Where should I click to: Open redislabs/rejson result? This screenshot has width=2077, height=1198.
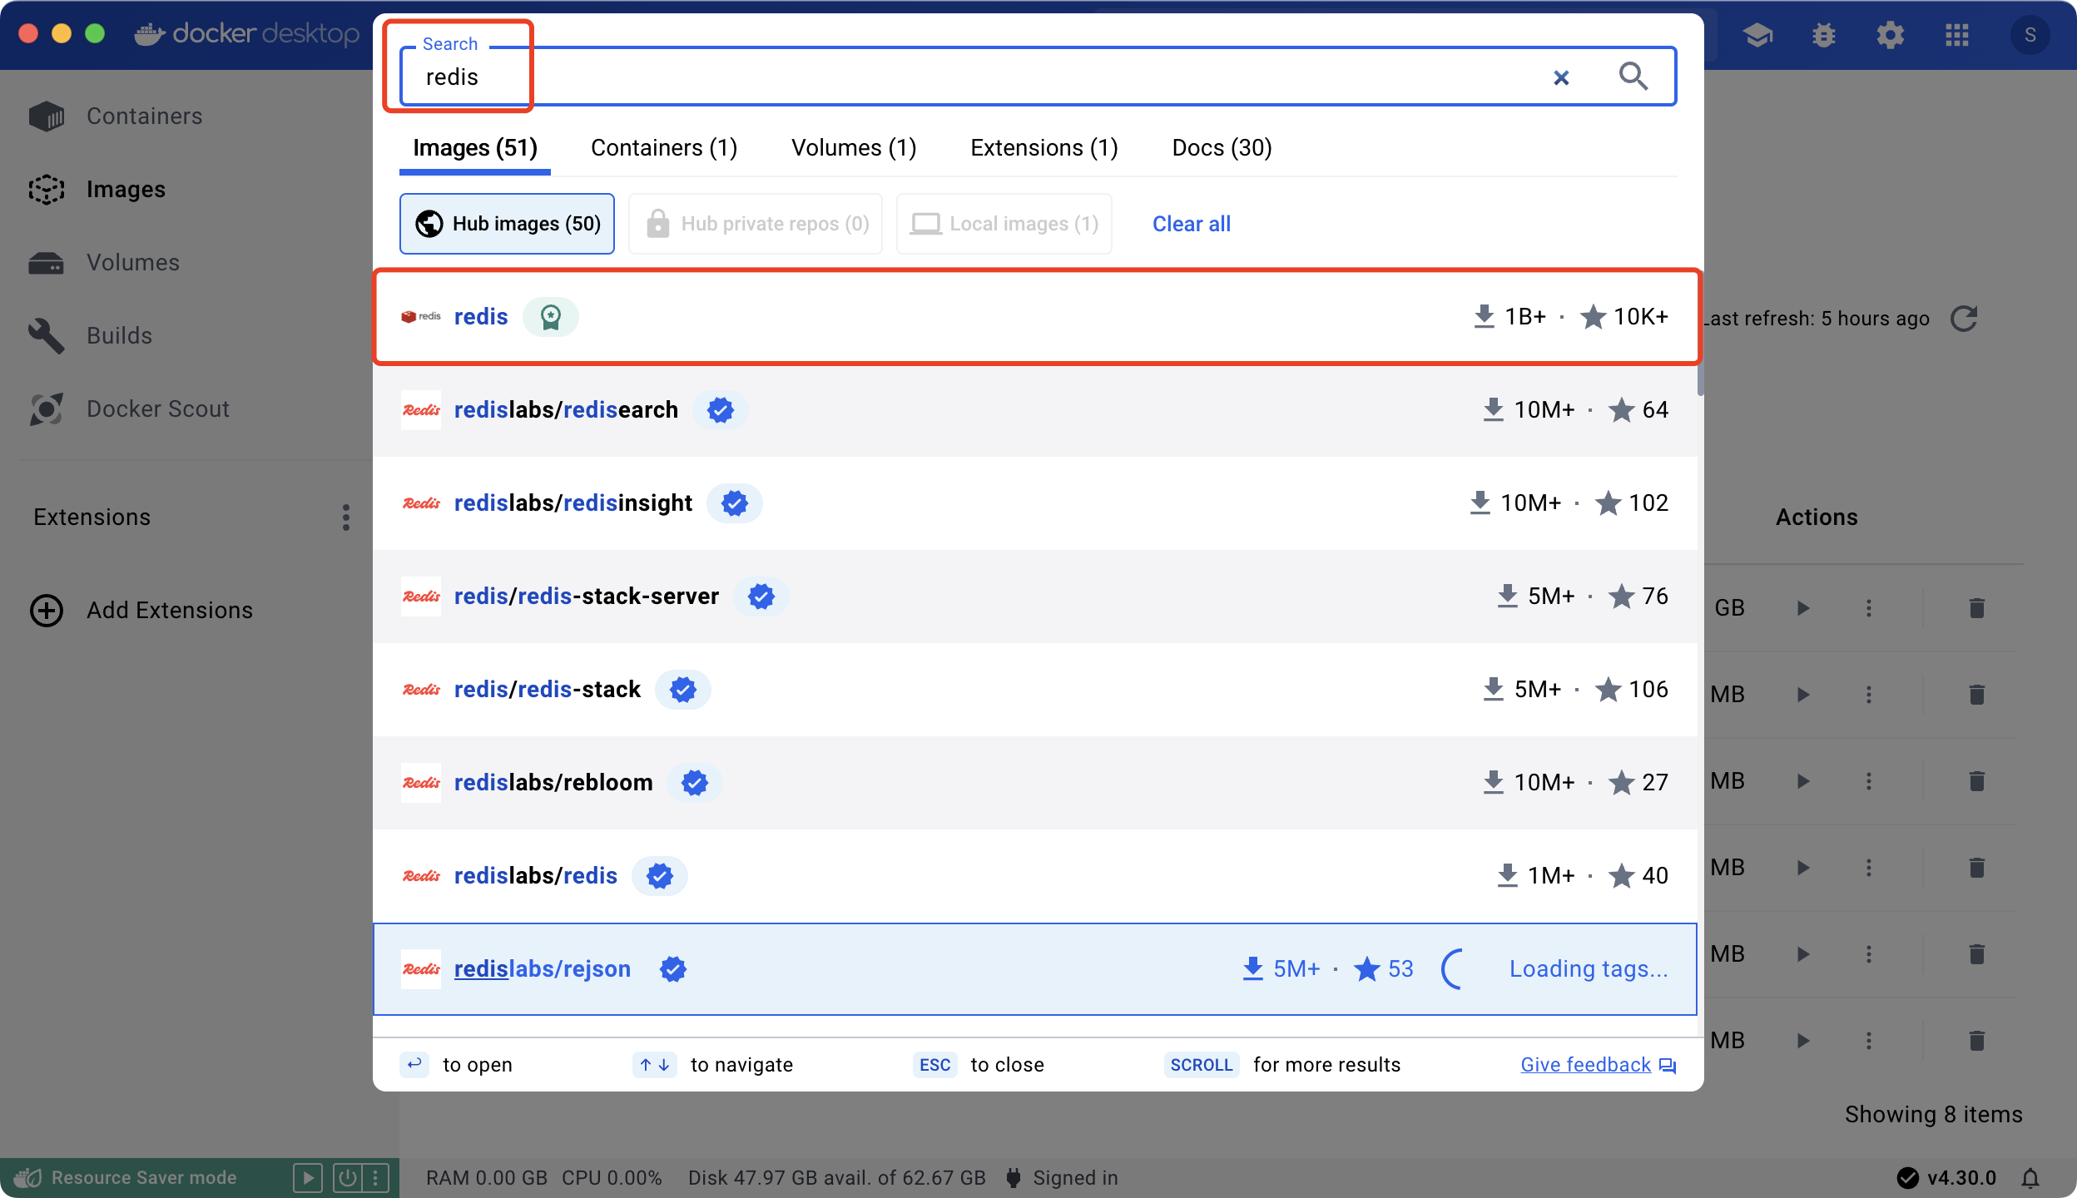click(1035, 969)
